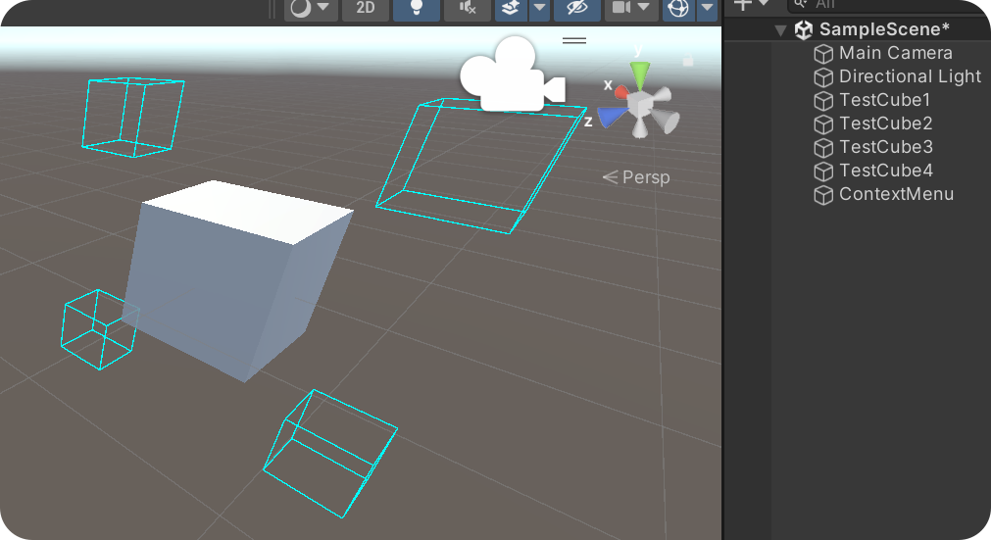Open the Hierarchy plus create menu

[x=752, y=5]
